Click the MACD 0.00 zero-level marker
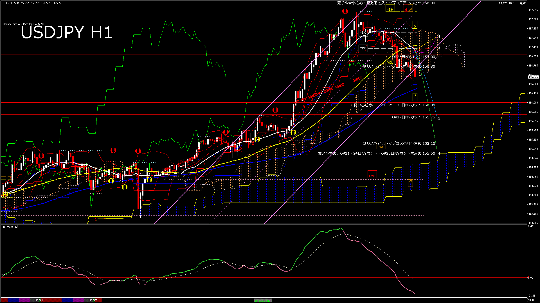 (530, 278)
